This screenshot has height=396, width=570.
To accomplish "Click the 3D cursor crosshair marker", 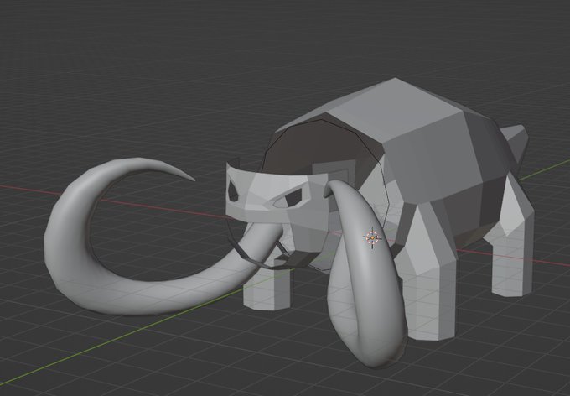I will (x=372, y=238).
